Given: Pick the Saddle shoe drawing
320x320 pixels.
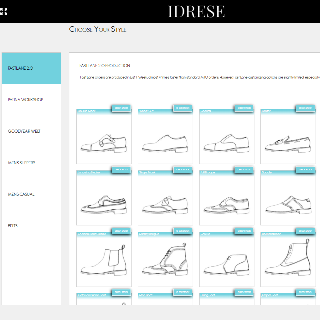Looking at the screenshot, I should tap(288, 205).
